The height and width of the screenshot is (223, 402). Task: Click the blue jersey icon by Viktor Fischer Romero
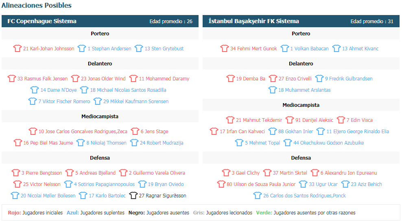[x=33, y=101]
